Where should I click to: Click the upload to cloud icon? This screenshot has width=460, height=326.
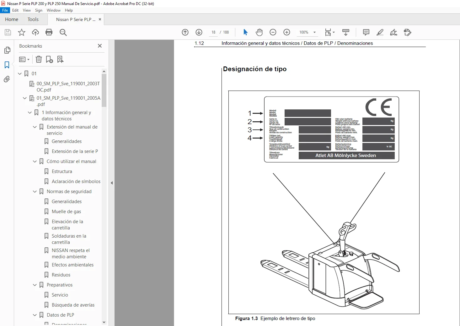[x=35, y=32]
